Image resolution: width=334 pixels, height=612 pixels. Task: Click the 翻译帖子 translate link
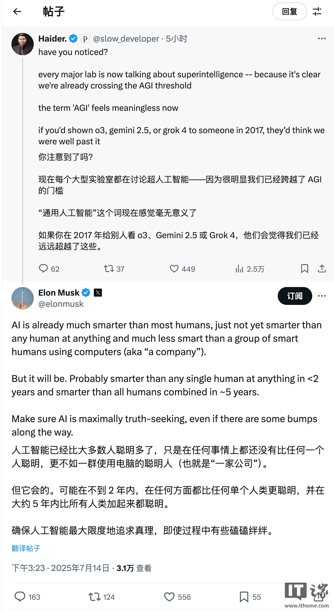tap(26, 548)
